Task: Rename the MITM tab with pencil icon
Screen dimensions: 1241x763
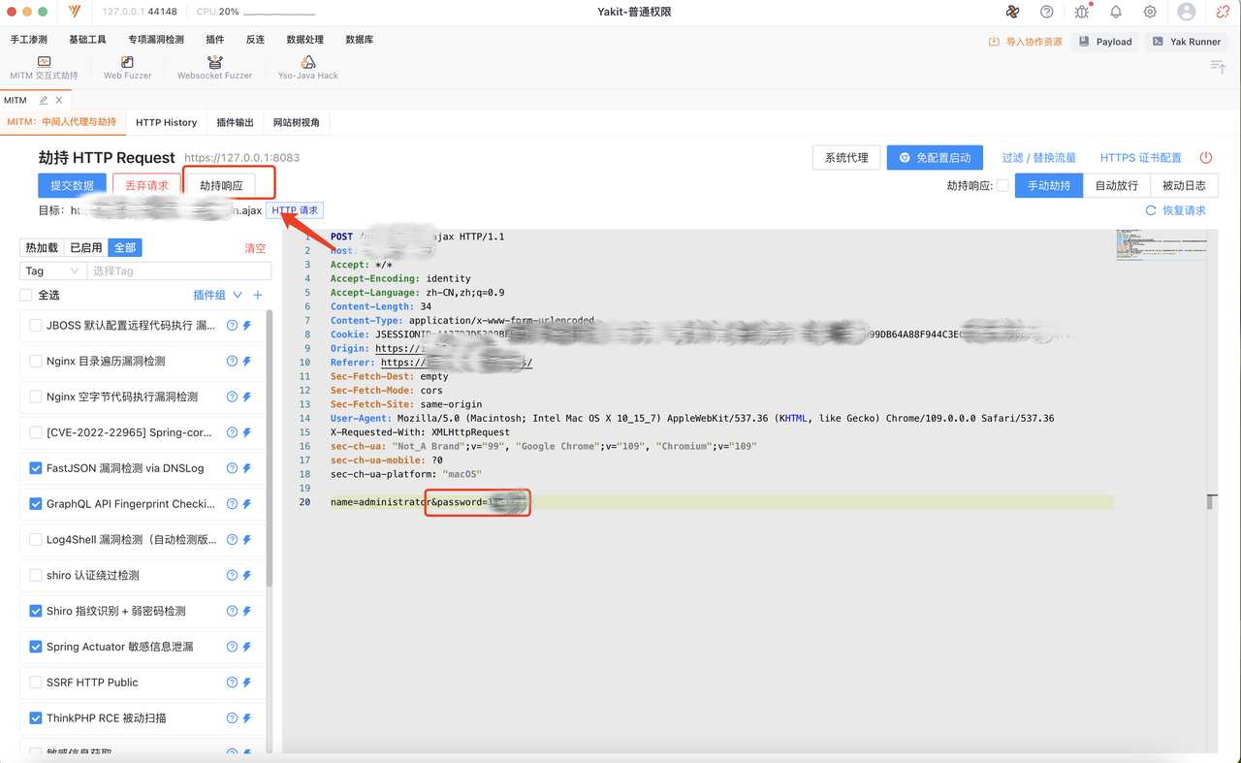Action: click(x=44, y=100)
